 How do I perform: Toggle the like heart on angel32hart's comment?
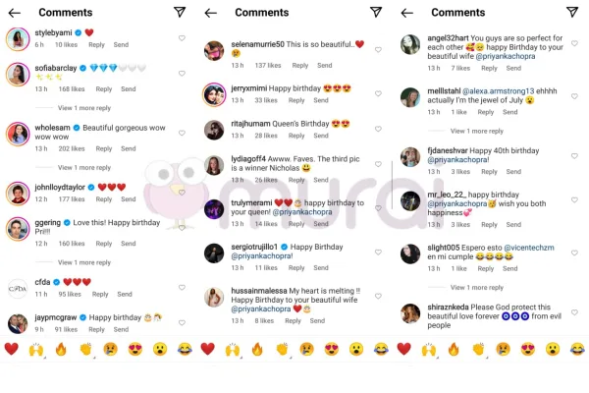pyautogui.click(x=574, y=43)
